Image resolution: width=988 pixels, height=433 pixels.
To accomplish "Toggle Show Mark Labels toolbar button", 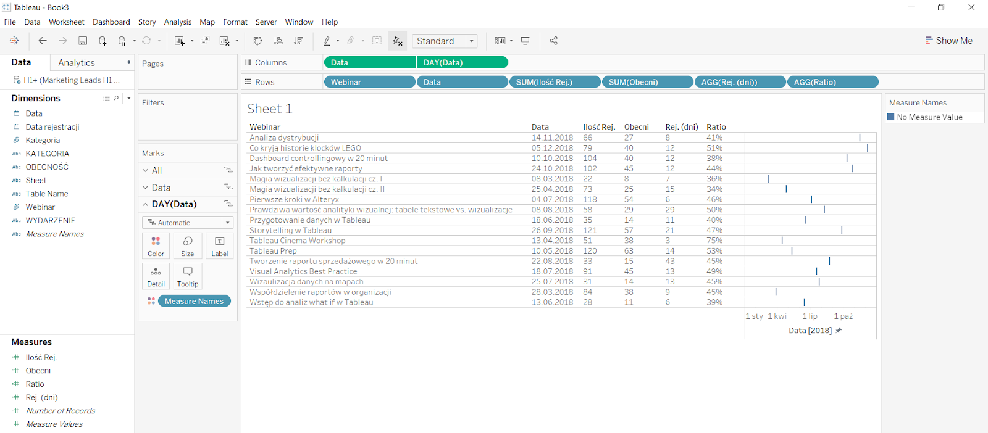I will (x=377, y=41).
